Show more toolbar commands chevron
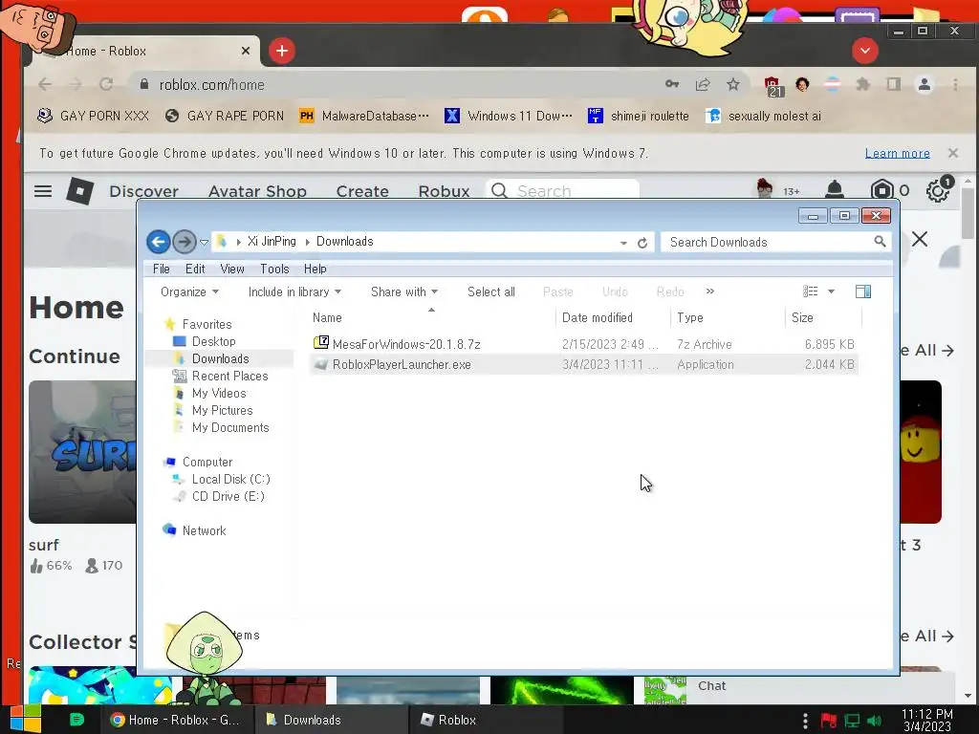This screenshot has width=979, height=734. [x=710, y=291]
